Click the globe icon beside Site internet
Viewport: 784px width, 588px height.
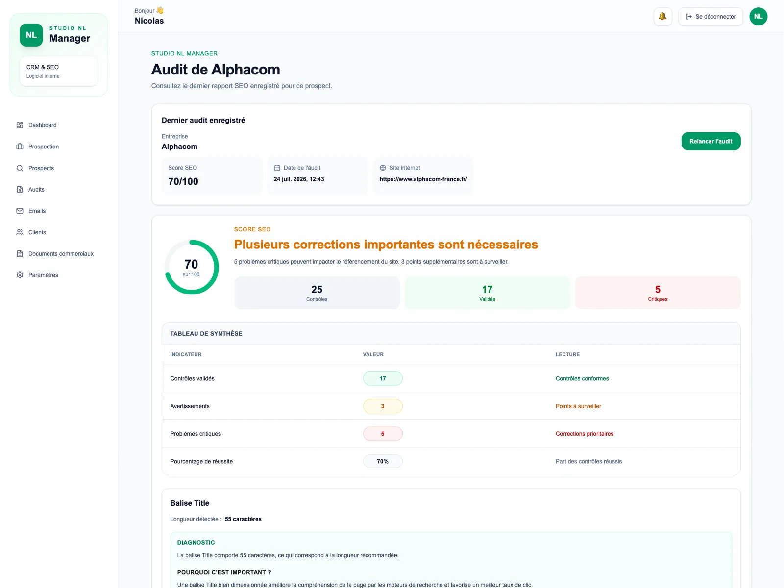point(383,168)
